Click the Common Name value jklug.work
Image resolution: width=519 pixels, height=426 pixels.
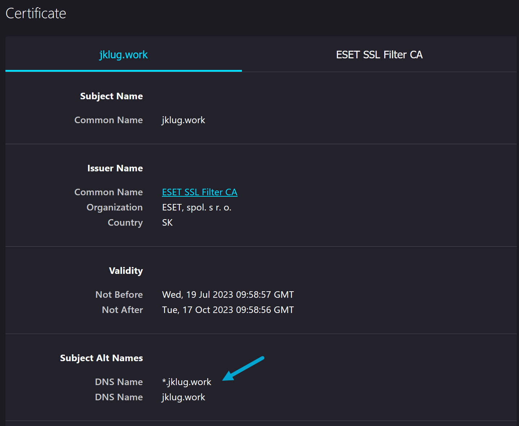[183, 120]
